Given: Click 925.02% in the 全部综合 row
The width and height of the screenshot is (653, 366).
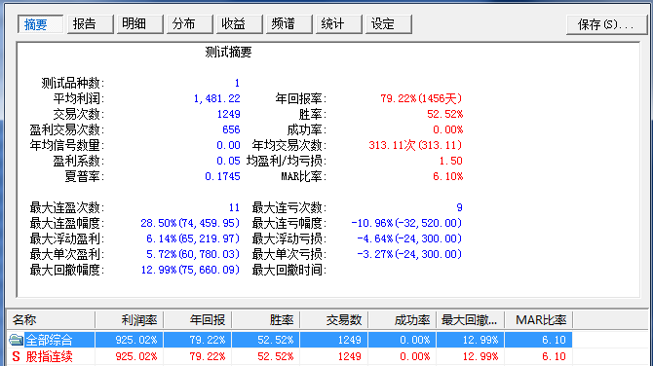Looking at the screenshot, I should point(136,341).
